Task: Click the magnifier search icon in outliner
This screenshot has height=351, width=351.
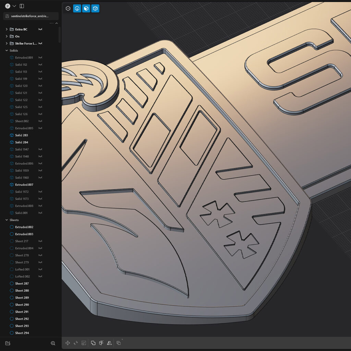Action: coord(53,343)
